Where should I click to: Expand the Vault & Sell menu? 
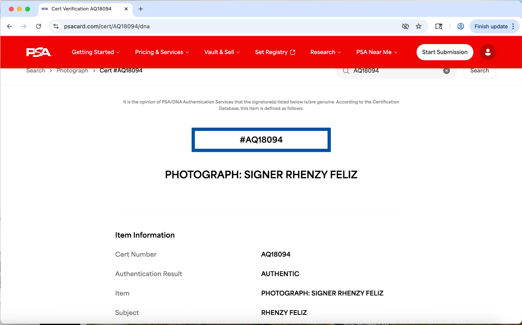tap(222, 52)
